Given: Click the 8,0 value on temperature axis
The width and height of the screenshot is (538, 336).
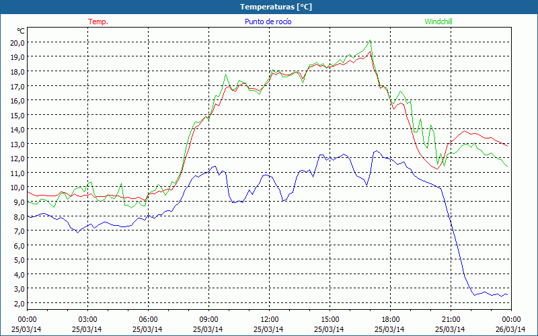Looking at the screenshot, I should (20, 216).
